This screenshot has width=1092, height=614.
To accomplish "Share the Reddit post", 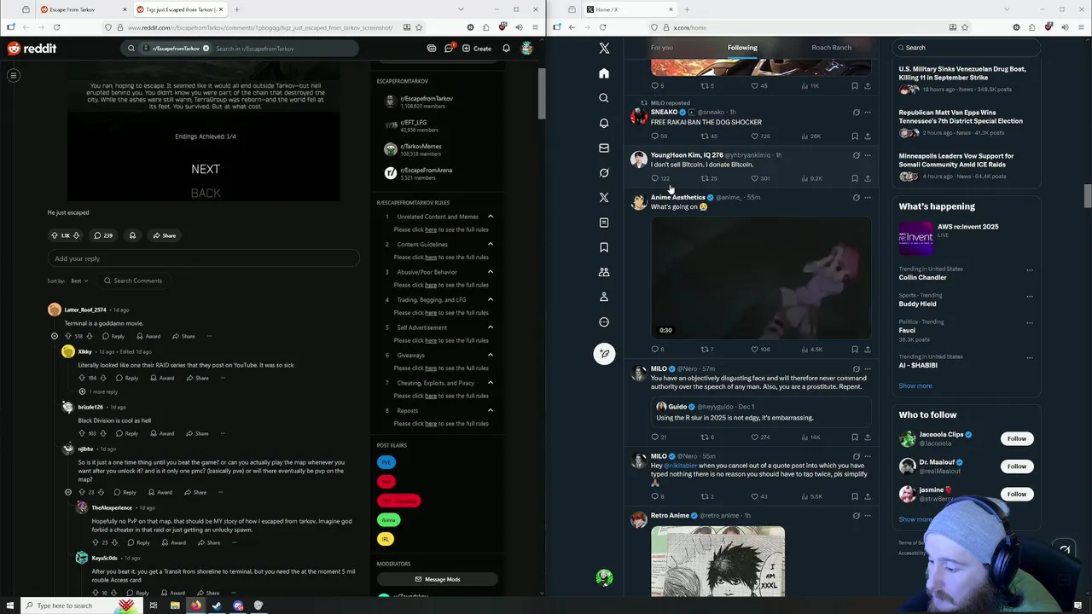I will click(x=164, y=235).
